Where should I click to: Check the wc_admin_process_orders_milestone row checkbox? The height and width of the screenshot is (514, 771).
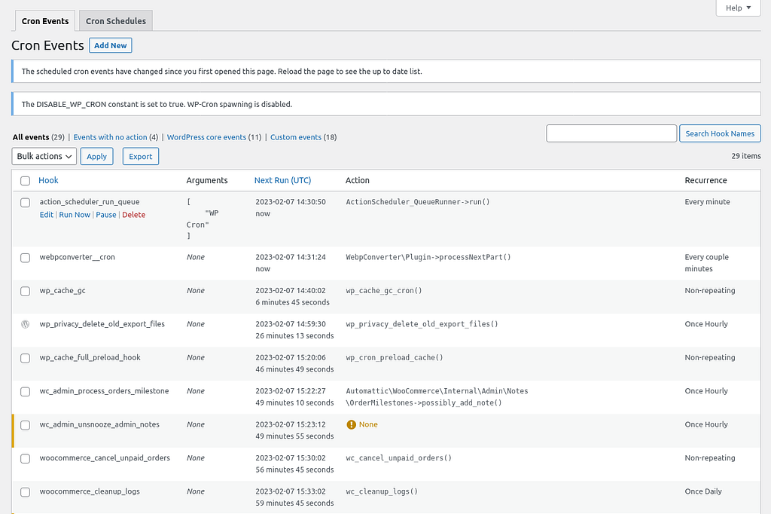25,391
